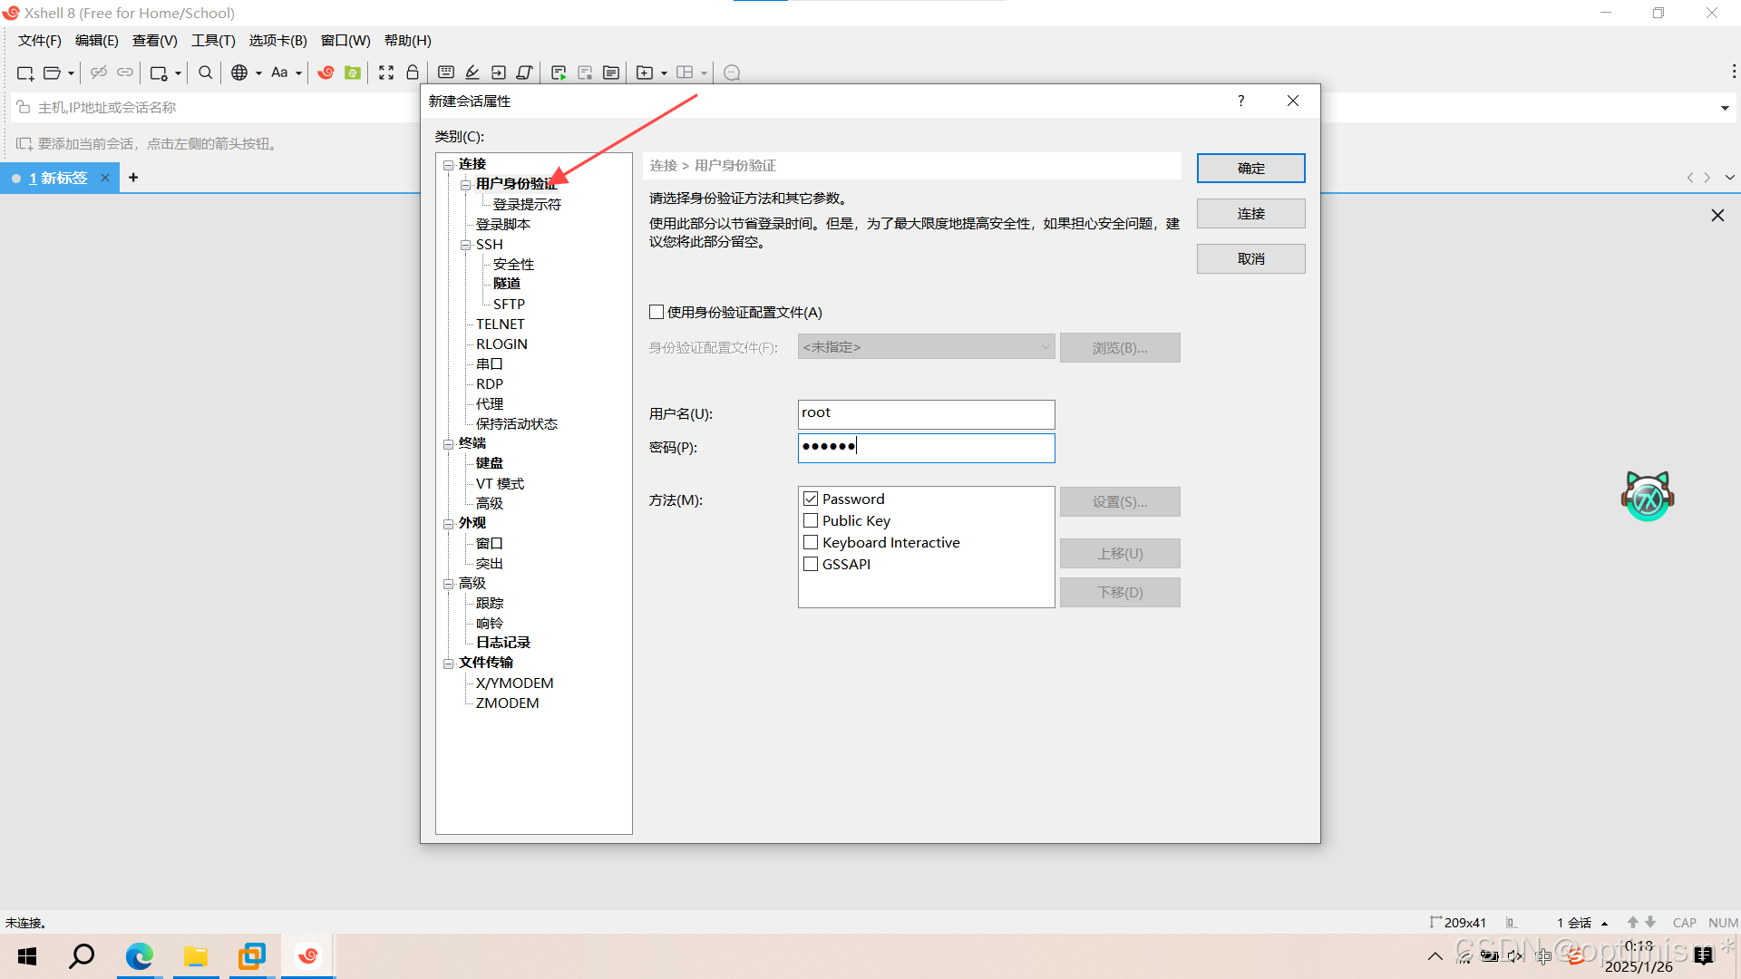Screen dimensions: 1741x979
Task: Open Xftp with the green folder icon
Action: 353,73
